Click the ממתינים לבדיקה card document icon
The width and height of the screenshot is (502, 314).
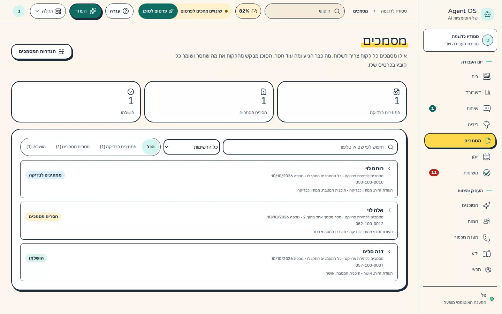click(396, 92)
